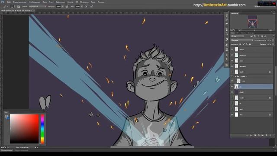Hide the Фон layer
The width and height of the screenshot is (277, 156).
232,115
